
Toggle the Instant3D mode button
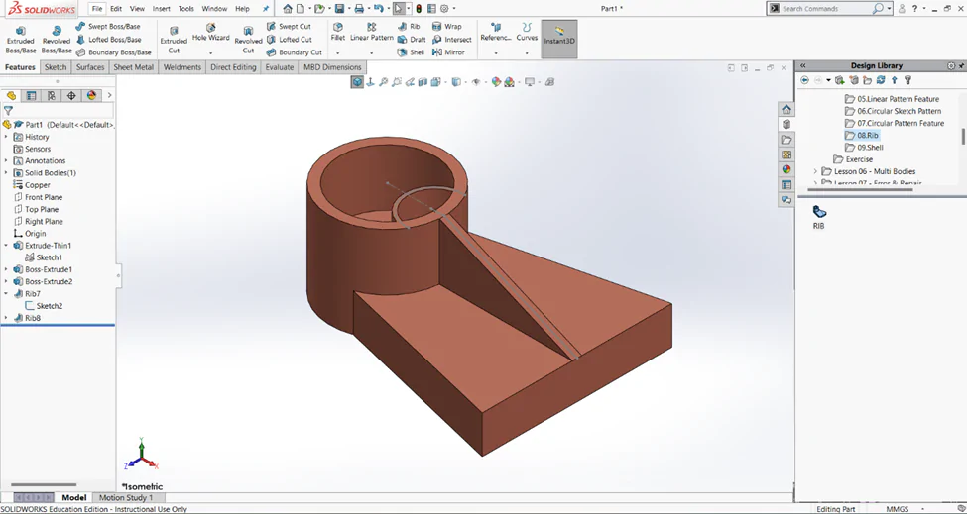559,40
